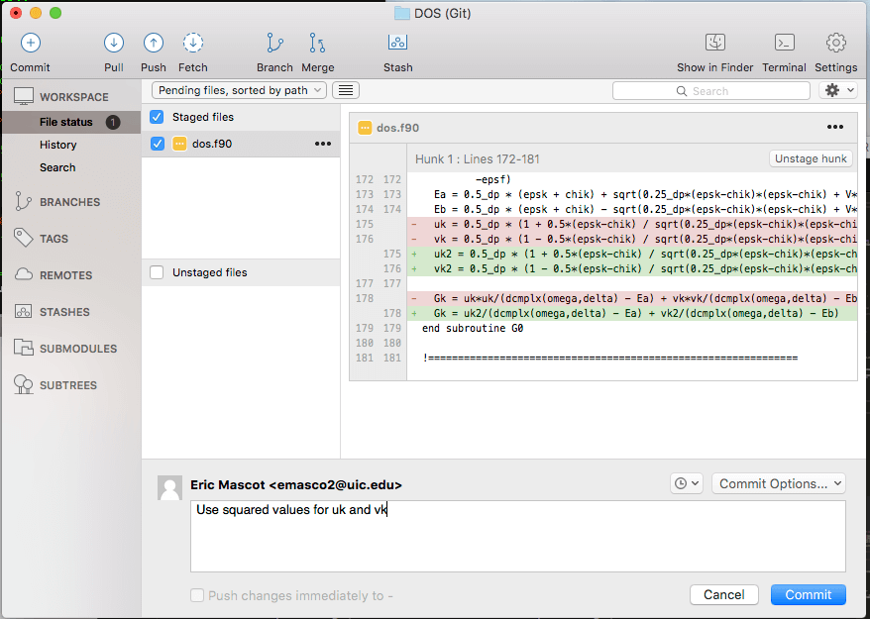870x619 pixels.
Task: Click the added line 'Gk = uk2/(dcmplx'
Action: [x=632, y=313]
